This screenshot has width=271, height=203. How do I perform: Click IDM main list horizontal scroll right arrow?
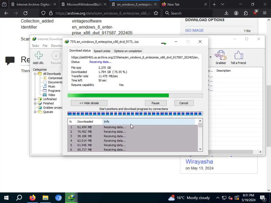260,152
